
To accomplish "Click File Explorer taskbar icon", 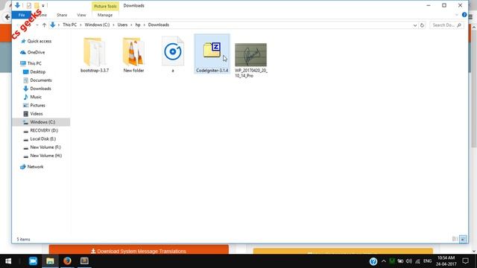I will [x=50, y=261].
